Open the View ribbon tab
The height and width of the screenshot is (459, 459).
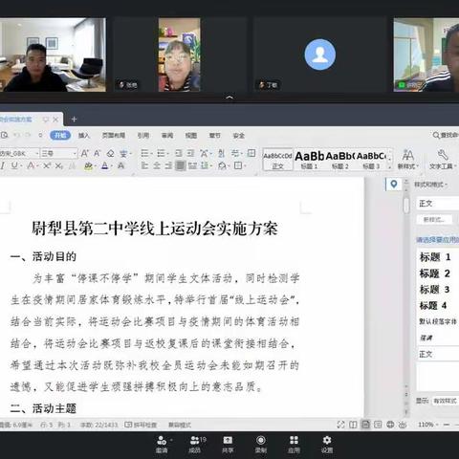(191, 135)
